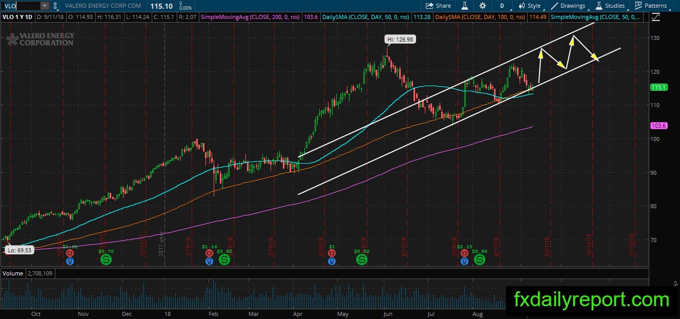
Task: Click the 103.6 moving average price tag
Action: tap(658, 126)
